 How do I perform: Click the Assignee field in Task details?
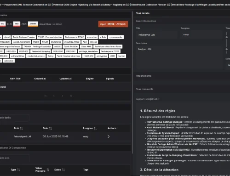(201, 35)
